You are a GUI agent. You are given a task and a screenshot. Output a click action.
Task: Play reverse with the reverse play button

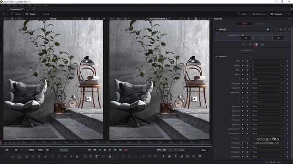(x=100, y=150)
